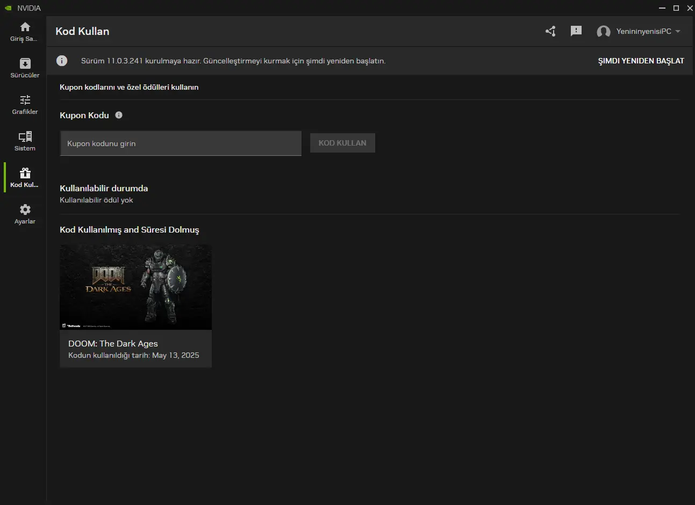Select the Kod Kullan gift icon
695x505 pixels.
(25, 173)
